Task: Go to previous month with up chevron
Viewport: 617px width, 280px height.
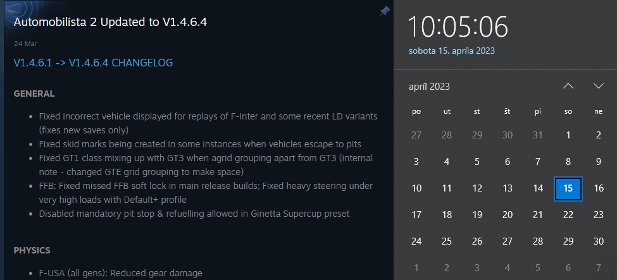Action: [568, 86]
